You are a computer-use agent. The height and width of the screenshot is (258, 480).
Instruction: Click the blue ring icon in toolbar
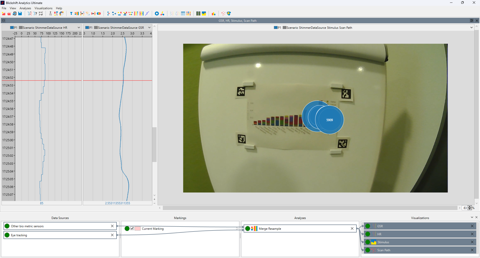point(157,13)
